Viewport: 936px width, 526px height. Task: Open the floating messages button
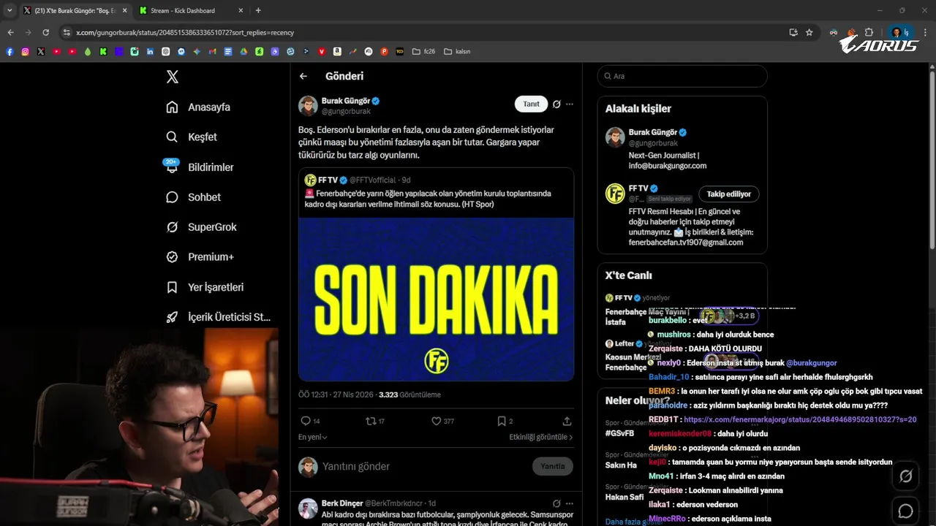click(905, 511)
